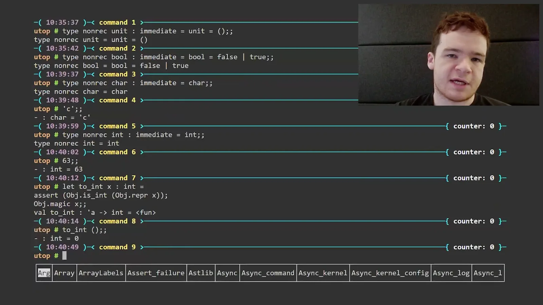
Task: Select the Array completion entry
Action: 64,273
